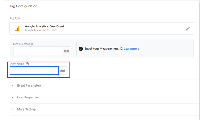This screenshot has width=202, height=120.
Task: Select the Google Marketing Platform subtitle
Action: 41,30
